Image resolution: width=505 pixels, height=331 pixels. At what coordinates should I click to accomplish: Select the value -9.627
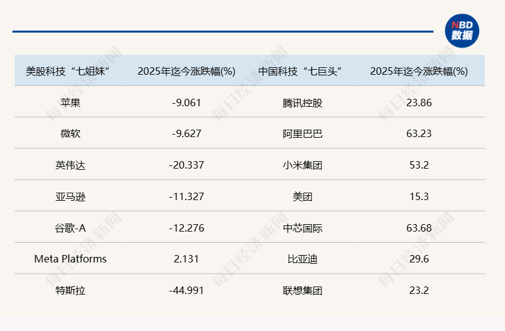186,133
